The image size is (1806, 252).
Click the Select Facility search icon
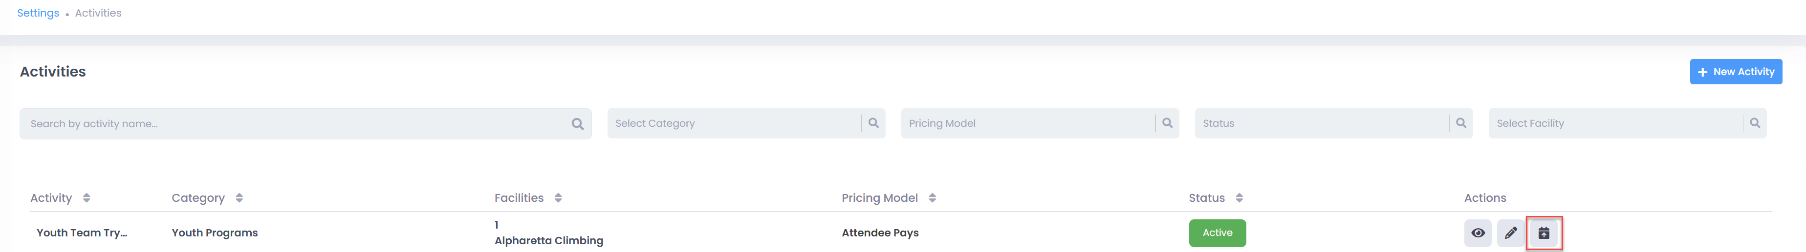(x=1755, y=123)
